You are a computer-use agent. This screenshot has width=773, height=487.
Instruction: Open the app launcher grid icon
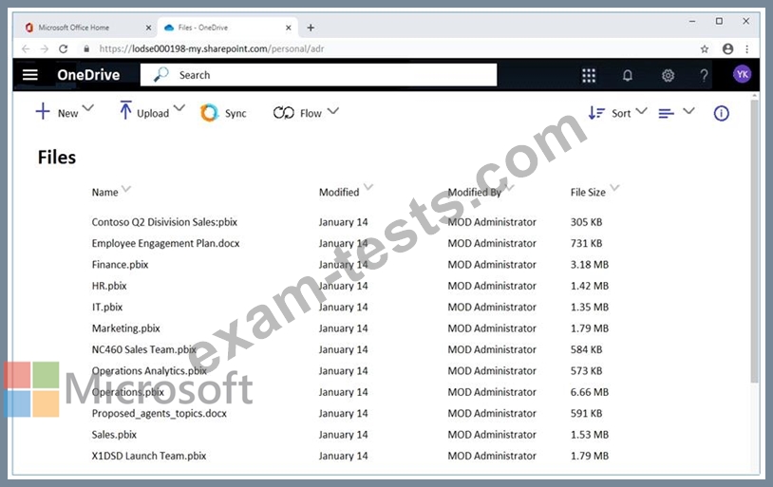589,75
